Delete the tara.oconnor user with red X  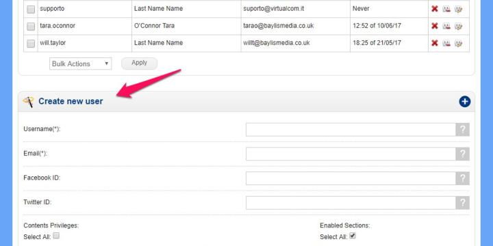click(435, 26)
